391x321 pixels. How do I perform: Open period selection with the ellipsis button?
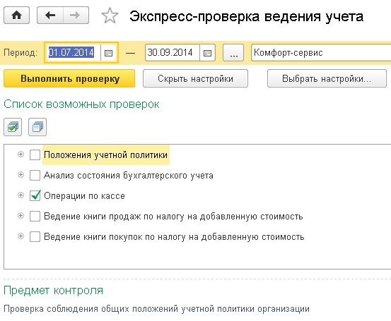233,53
